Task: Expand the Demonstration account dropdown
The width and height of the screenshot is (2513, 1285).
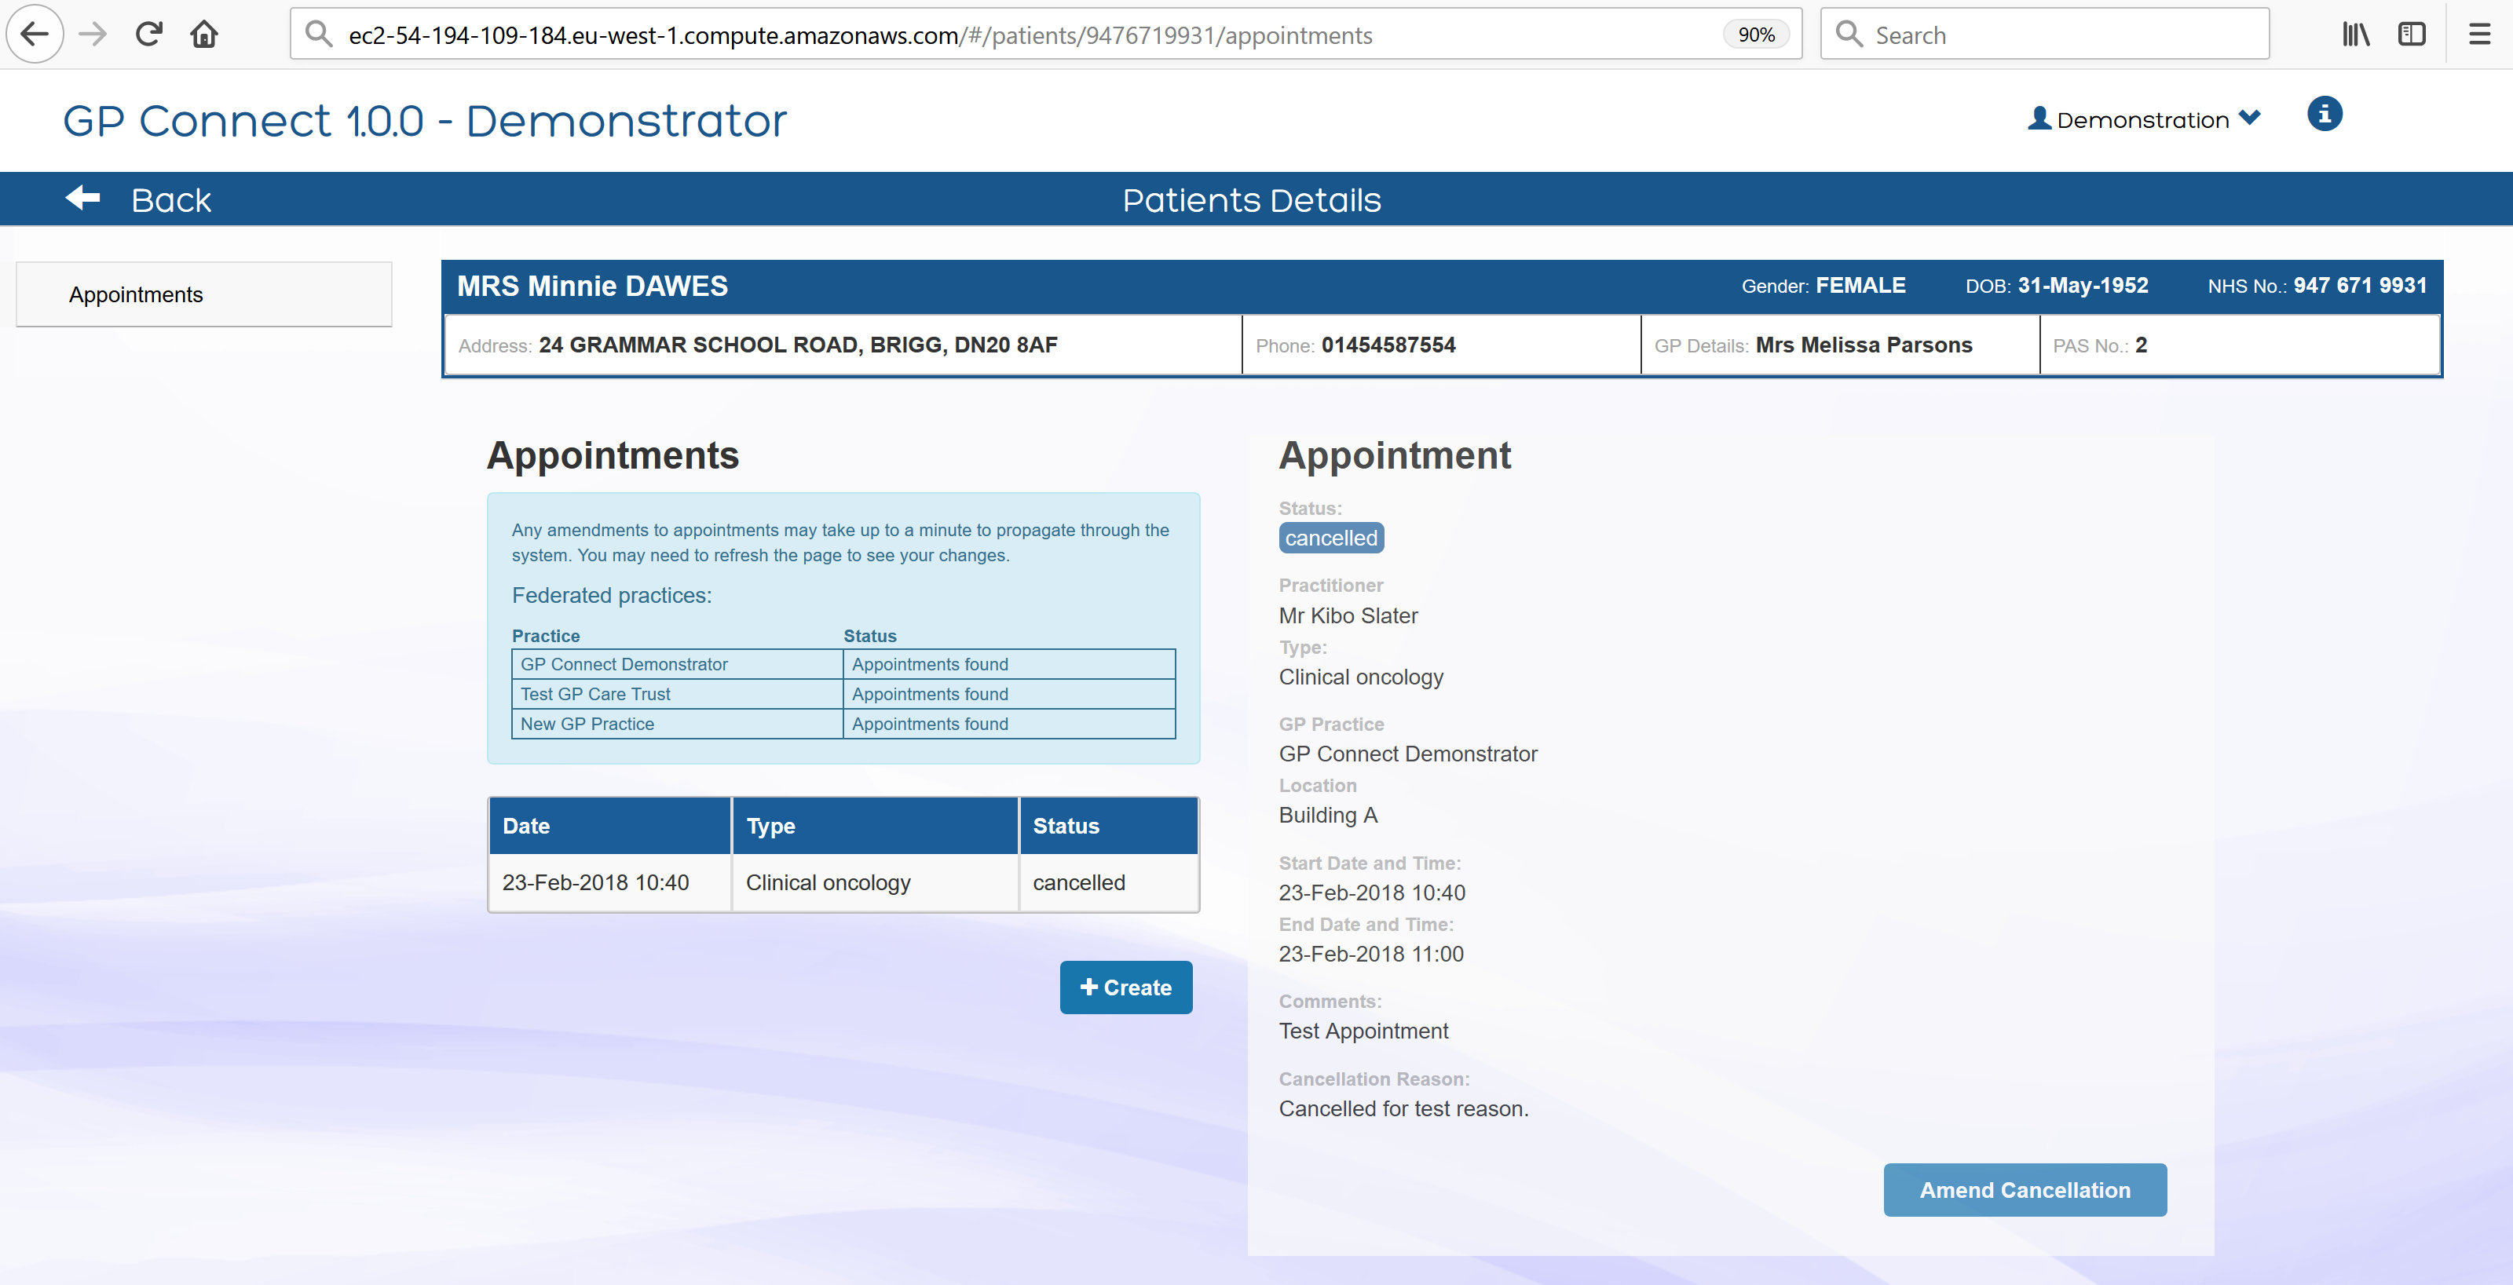Action: tap(2251, 118)
